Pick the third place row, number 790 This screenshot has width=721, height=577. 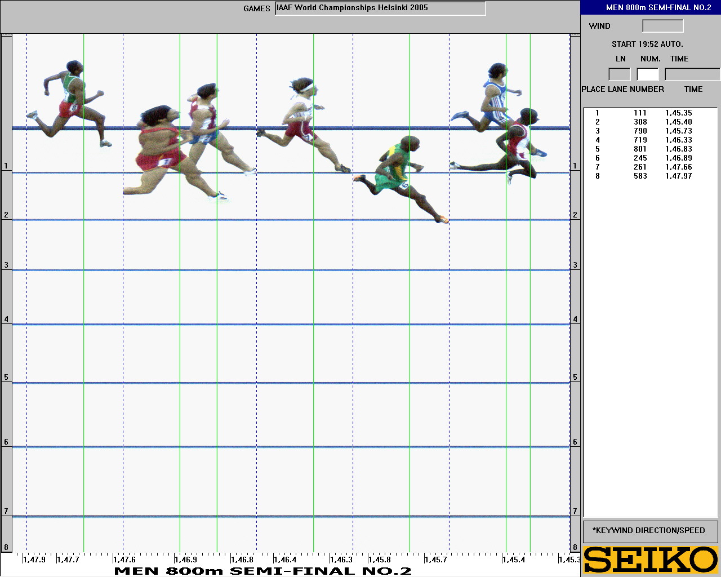point(640,131)
